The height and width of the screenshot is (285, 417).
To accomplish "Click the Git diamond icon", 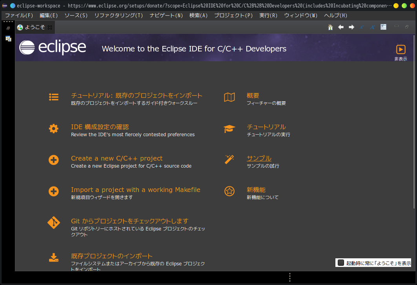I will pos(54,223).
